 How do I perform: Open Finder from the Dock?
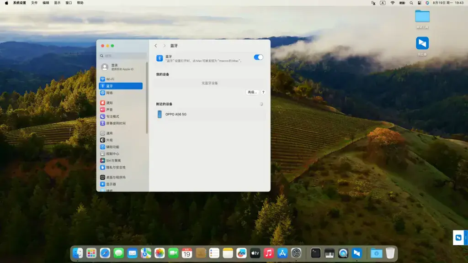click(78, 253)
